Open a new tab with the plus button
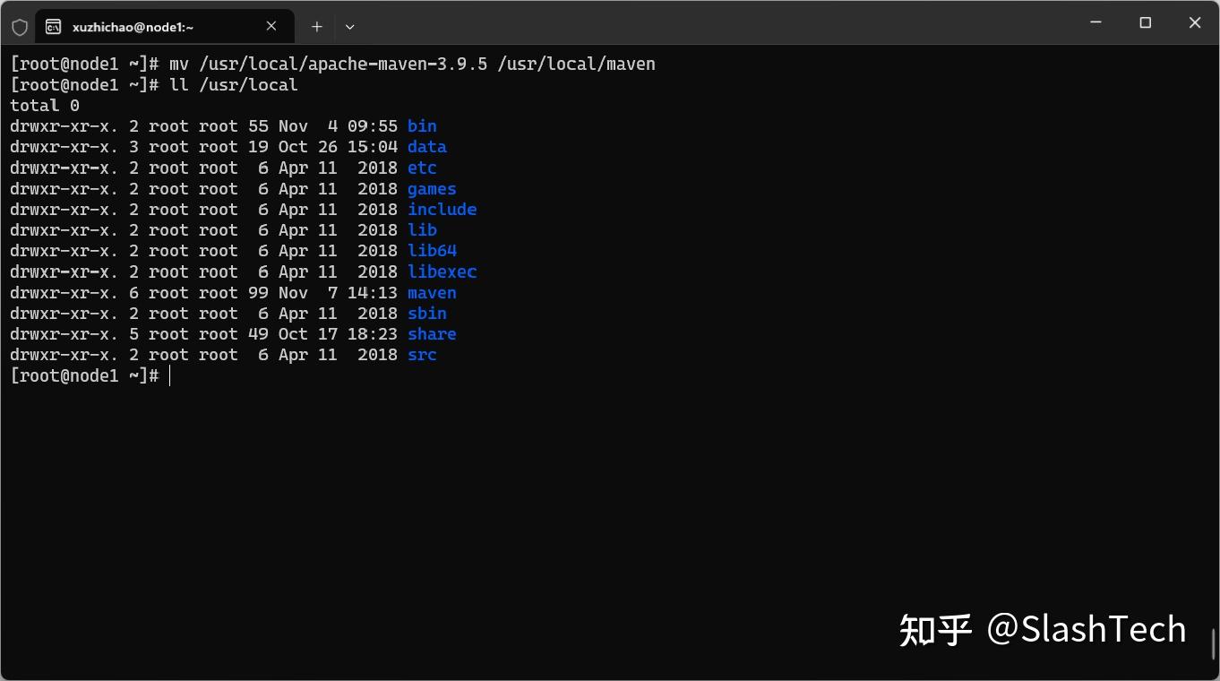The image size is (1220, 681). tap(316, 26)
